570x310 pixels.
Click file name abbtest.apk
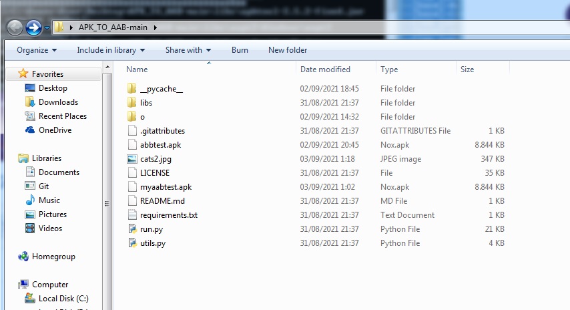pos(160,145)
